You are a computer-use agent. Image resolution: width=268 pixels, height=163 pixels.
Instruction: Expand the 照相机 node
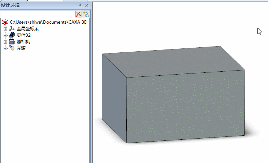5,42
